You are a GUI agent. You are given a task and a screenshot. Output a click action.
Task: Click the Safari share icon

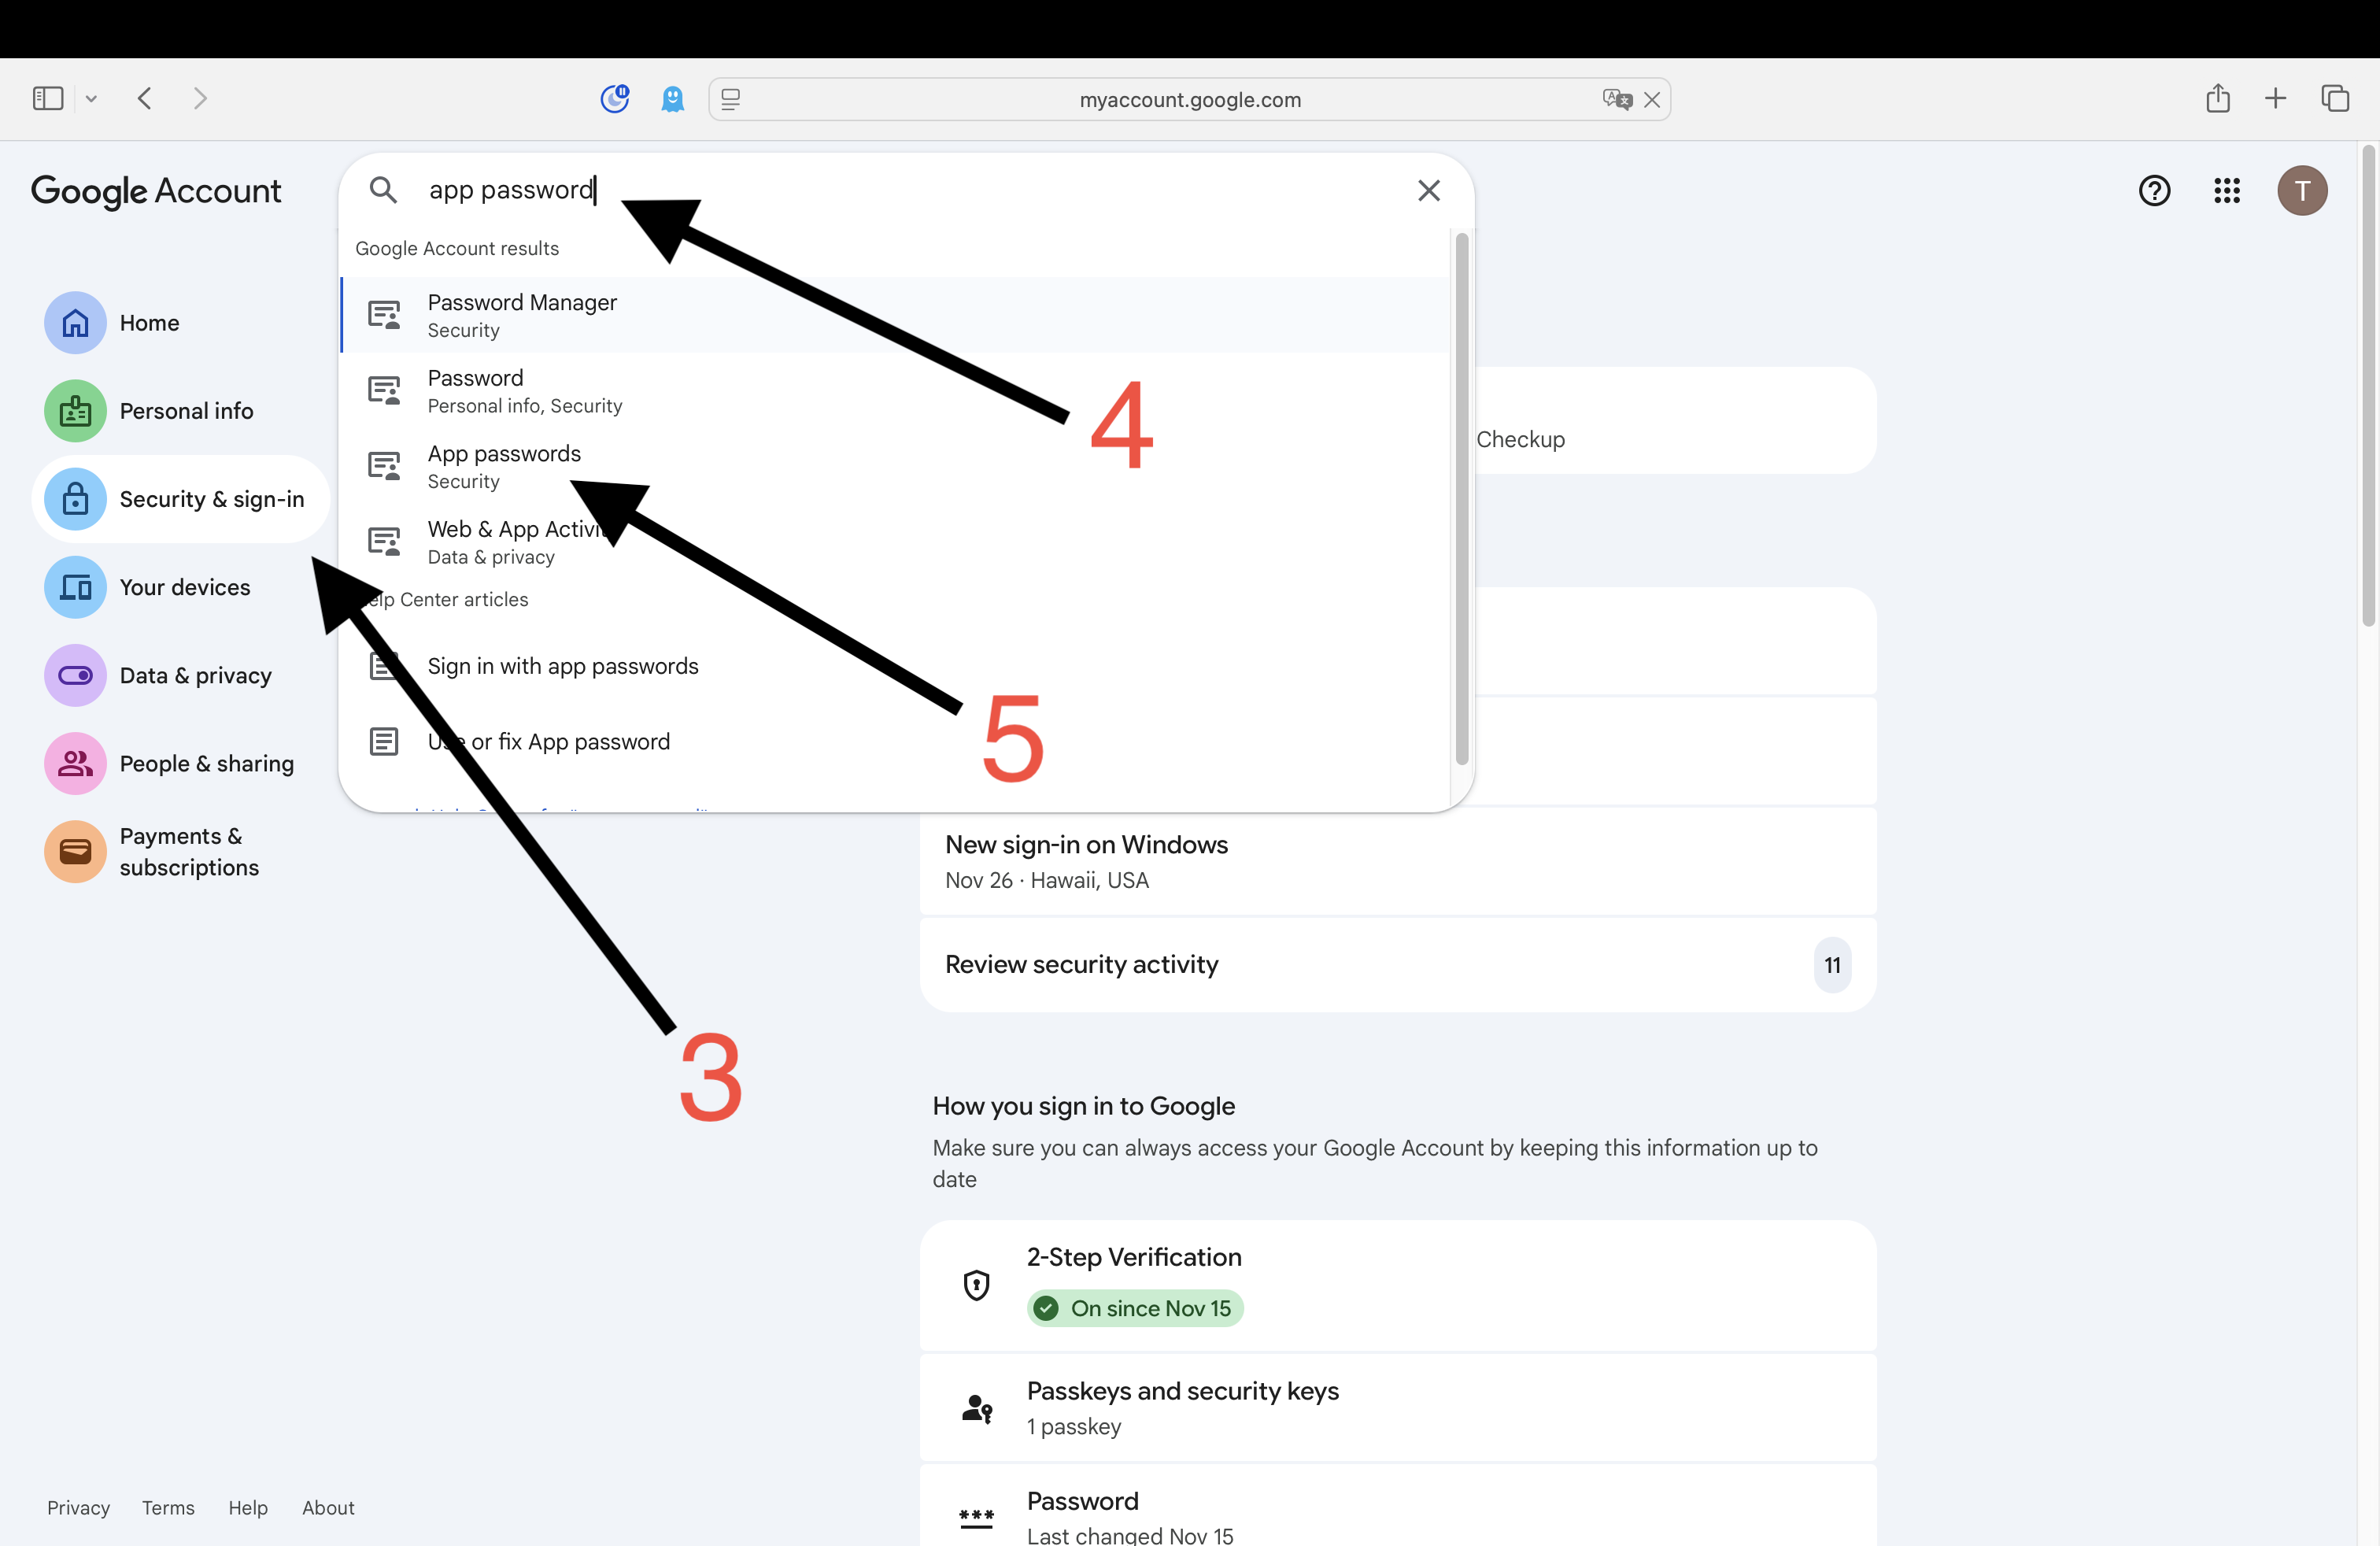(2218, 98)
